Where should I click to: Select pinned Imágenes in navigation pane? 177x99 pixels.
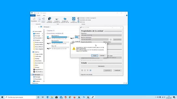point(37,40)
